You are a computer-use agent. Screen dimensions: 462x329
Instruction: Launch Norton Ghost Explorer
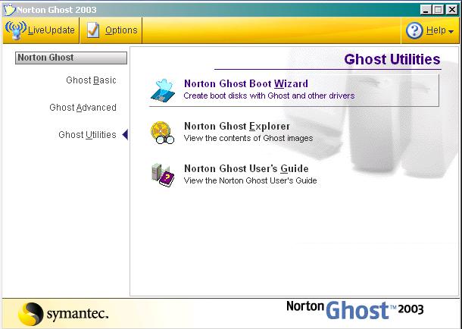point(237,126)
